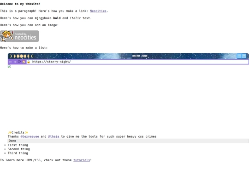
Task: Click the 'Welcome to my Website!' heading
Action: pyautogui.click(x=20, y=4)
